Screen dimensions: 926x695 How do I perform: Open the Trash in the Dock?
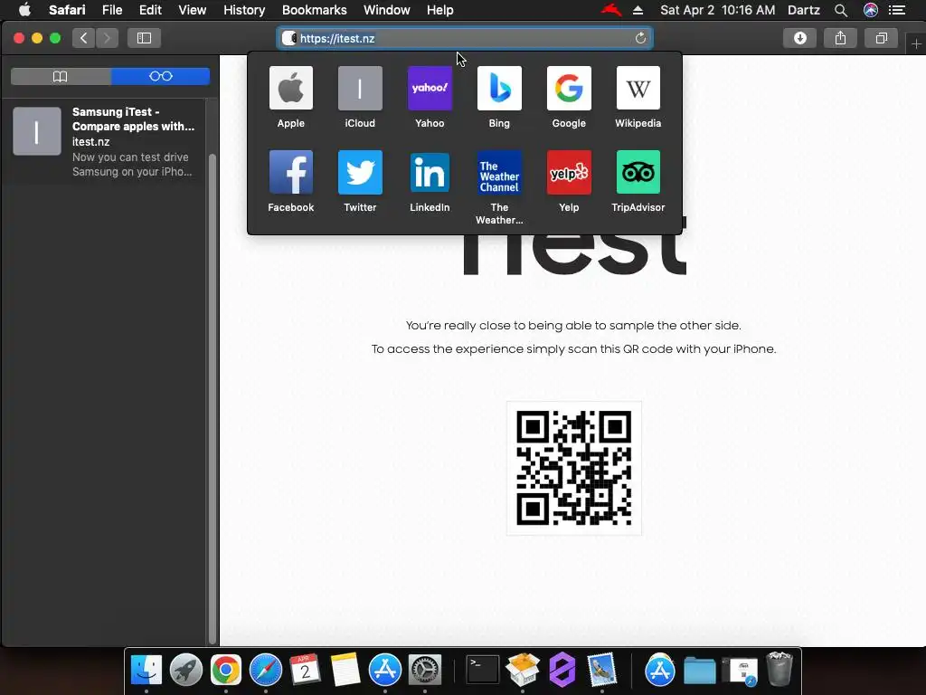779,669
